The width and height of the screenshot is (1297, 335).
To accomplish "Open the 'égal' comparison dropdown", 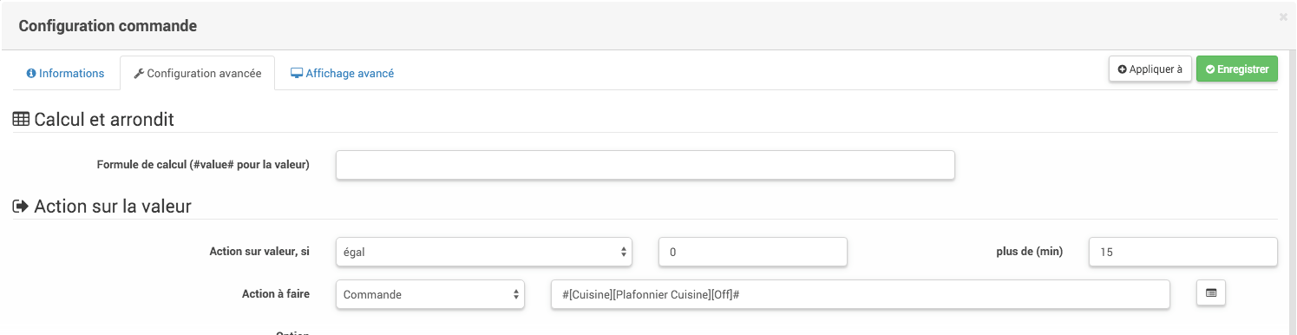I will tap(484, 252).
